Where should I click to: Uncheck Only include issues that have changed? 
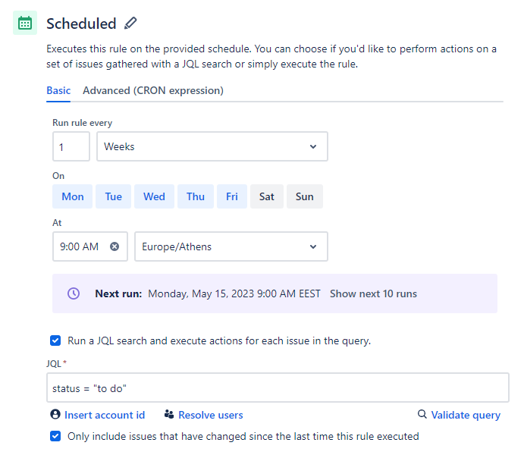click(55, 436)
